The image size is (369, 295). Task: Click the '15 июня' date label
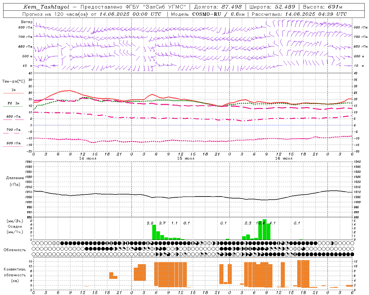[186, 158]
